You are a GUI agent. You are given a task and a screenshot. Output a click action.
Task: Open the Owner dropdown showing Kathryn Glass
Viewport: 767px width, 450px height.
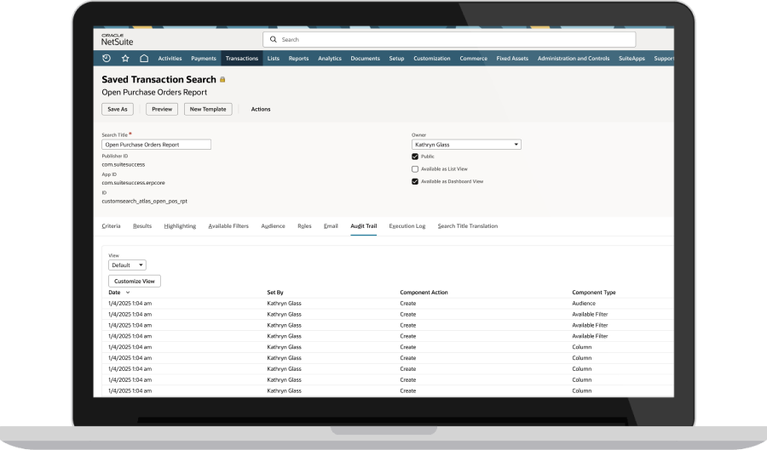click(x=466, y=145)
